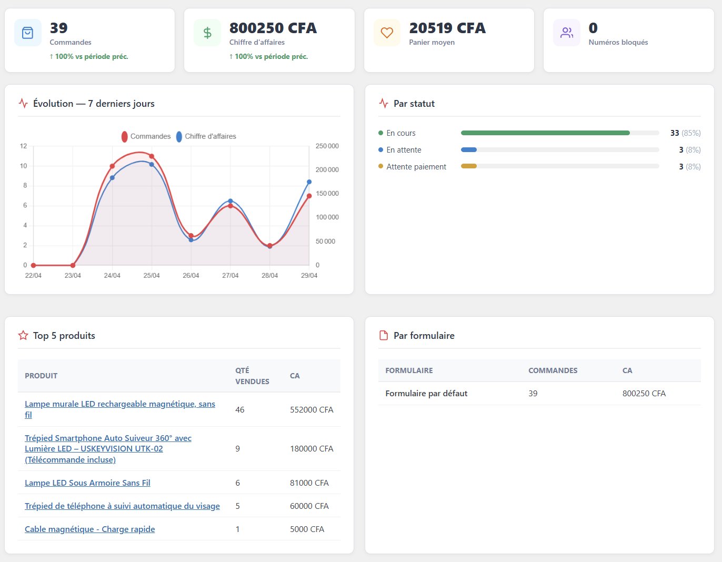Click the green dot next to En cours

coord(380,133)
